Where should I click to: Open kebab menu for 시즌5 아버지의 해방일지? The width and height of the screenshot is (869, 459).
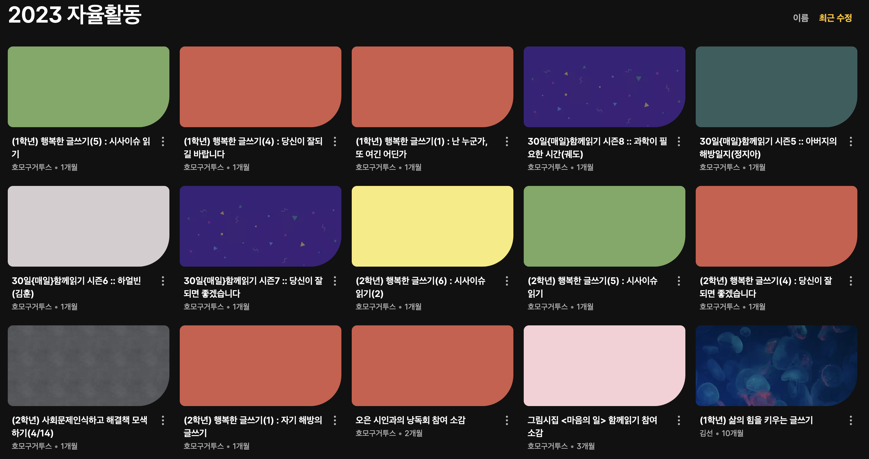(x=851, y=141)
